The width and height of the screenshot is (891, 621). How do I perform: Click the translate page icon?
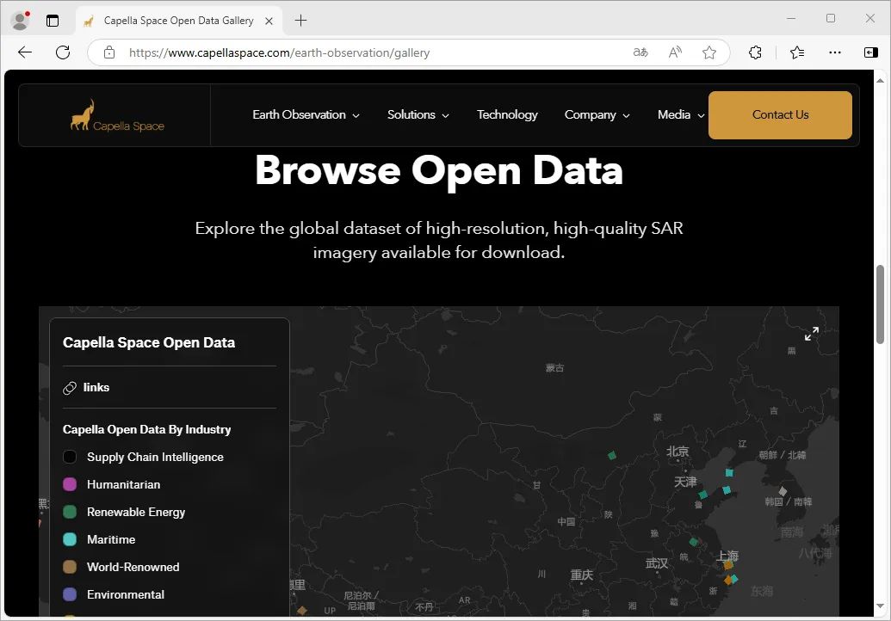tap(640, 52)
